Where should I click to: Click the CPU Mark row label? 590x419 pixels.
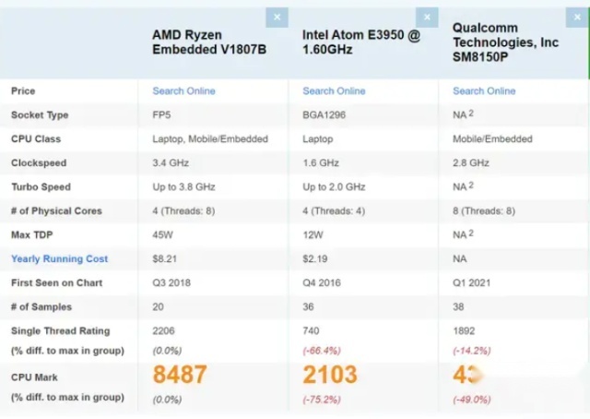point(34,377)
